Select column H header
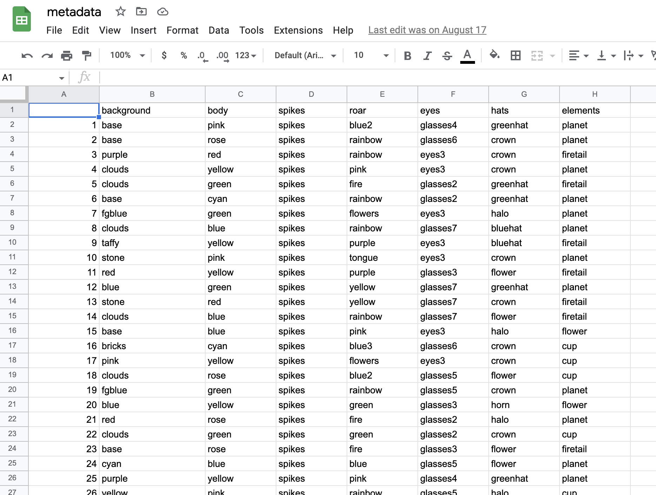 595,94
